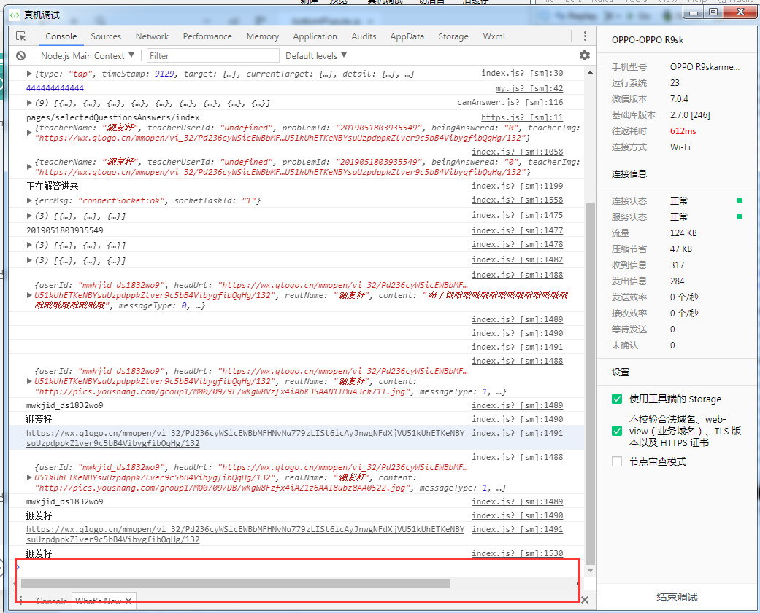Close the What's New drawer tab
The width and height of the screenshot is (760, 613).
[x=128, y=601]
